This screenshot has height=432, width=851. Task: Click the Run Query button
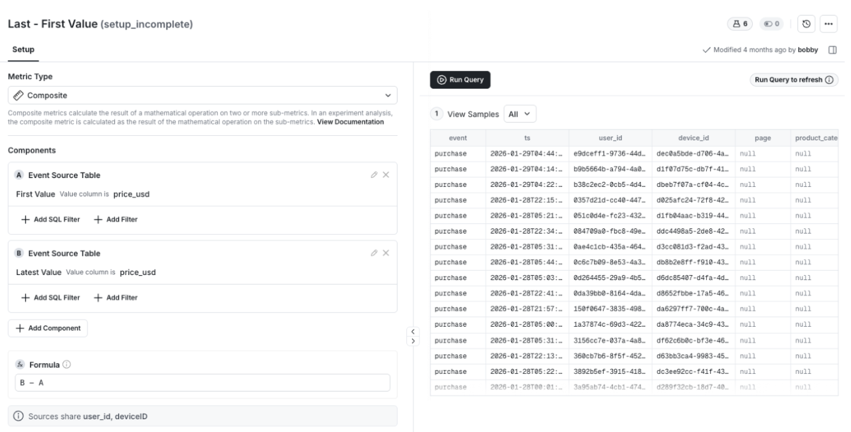(x=460, y=80)
